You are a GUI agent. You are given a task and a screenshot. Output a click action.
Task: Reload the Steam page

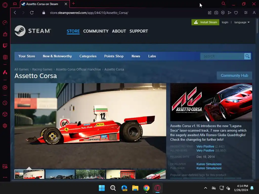(32, 13)
